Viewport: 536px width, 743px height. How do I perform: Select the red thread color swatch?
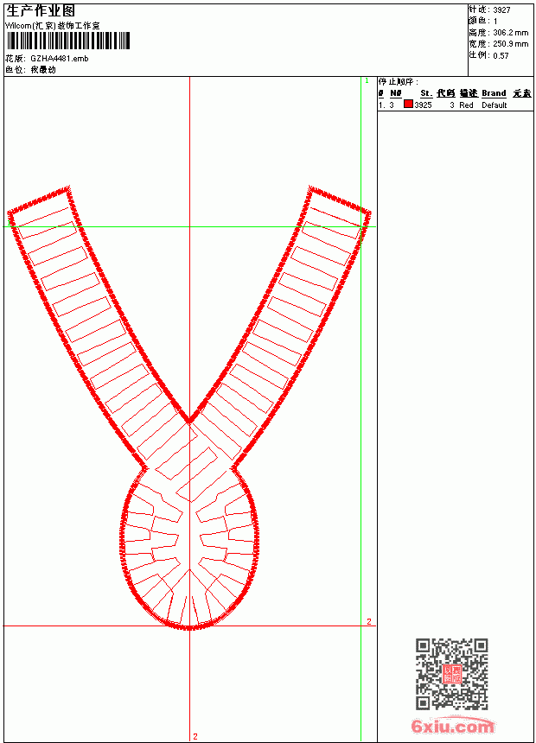click(408, 105)
